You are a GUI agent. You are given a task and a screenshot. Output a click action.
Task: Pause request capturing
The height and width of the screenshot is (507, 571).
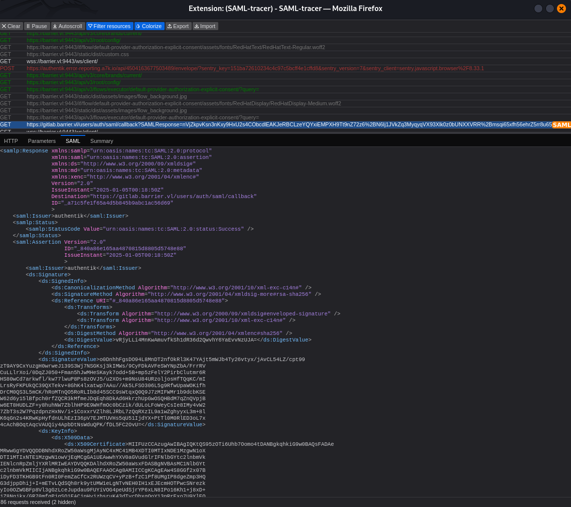(37, 26)
